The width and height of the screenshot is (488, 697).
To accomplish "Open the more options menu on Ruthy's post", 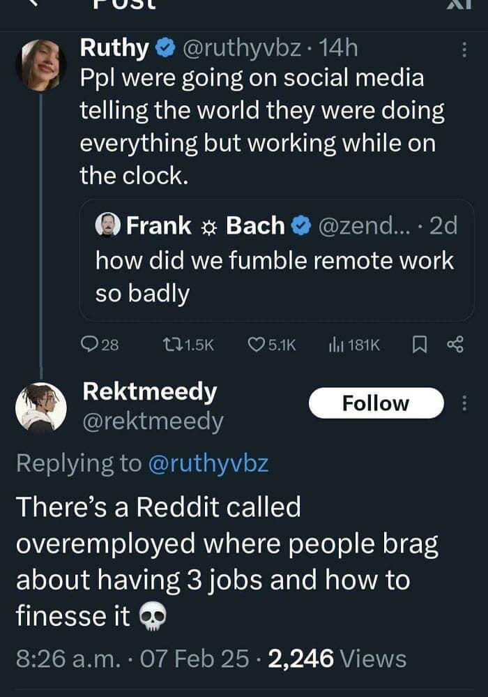I will click(x=465, y=50).
